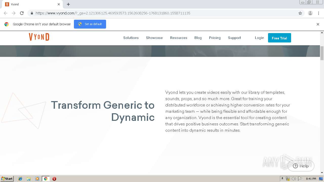This screenshot has width=324, height=182.
Task: Click the page scrollbar thumb
Action: (x=322, y=53)
